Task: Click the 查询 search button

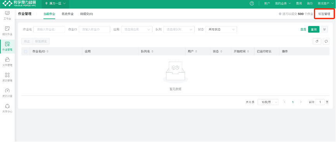Action: 314,29
